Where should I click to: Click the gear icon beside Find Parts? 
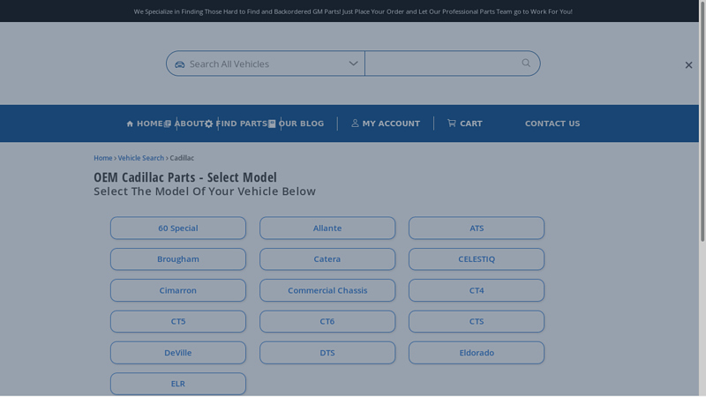(209, 124)
